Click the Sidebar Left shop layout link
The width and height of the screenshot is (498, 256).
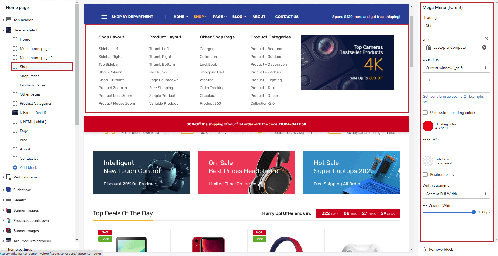click(109, 49)
